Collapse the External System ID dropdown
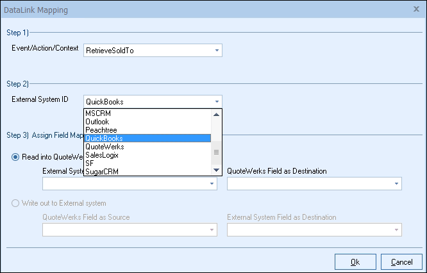Screen dimensions: 427x273 coord(217,101)
